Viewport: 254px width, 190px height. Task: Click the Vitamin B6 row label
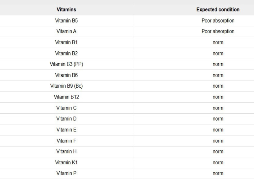66,75
